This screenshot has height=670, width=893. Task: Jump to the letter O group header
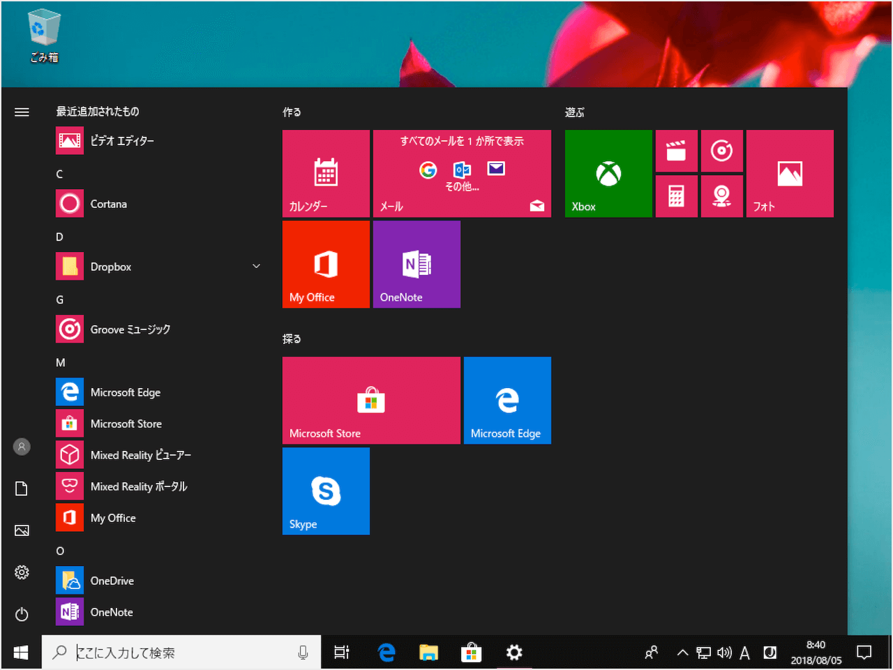click(60, 551)
